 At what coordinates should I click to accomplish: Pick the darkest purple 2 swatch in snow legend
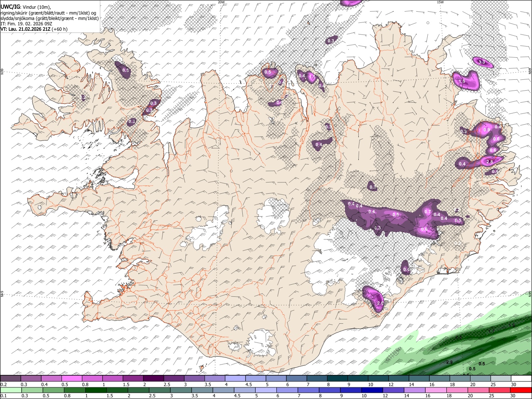coord(153,379)
